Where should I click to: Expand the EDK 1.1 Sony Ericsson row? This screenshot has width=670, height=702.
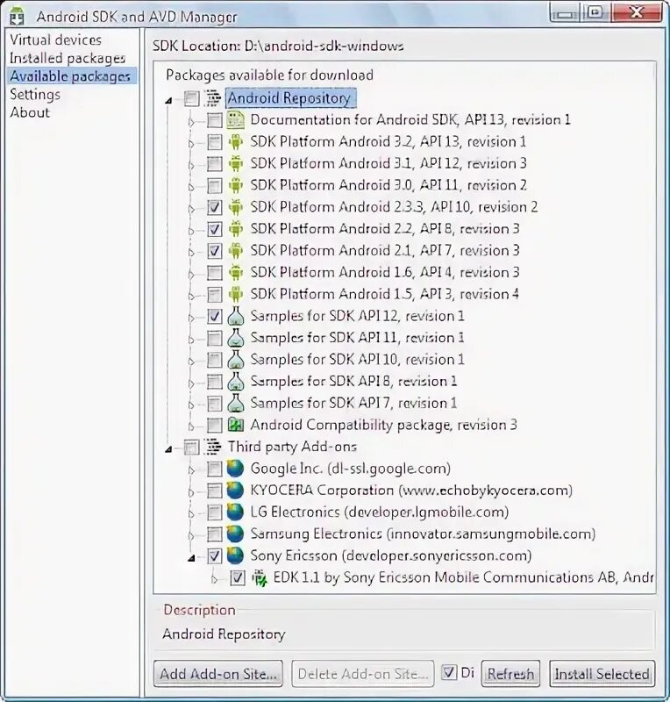pos(214,580)
